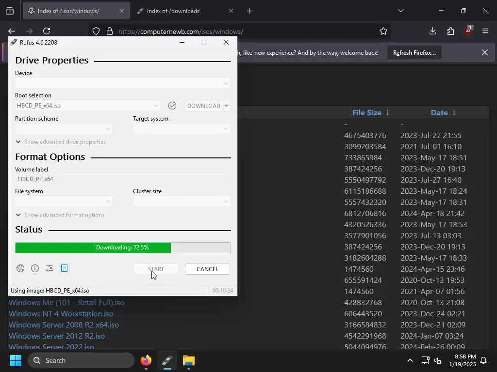Open File Explorer from taskbar
Viewport: 497px width, 372px height.
point(189,360)
